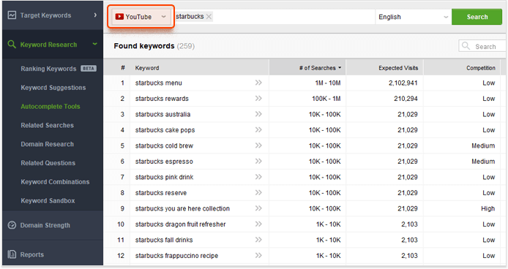The width and height of the screenshot is (508, 269).
Task: Click double-arrow icon for starbucks australia
Action: (258, 114)
